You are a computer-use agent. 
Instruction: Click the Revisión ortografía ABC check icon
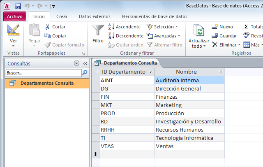pyautogui.click(x=247, y=35)
